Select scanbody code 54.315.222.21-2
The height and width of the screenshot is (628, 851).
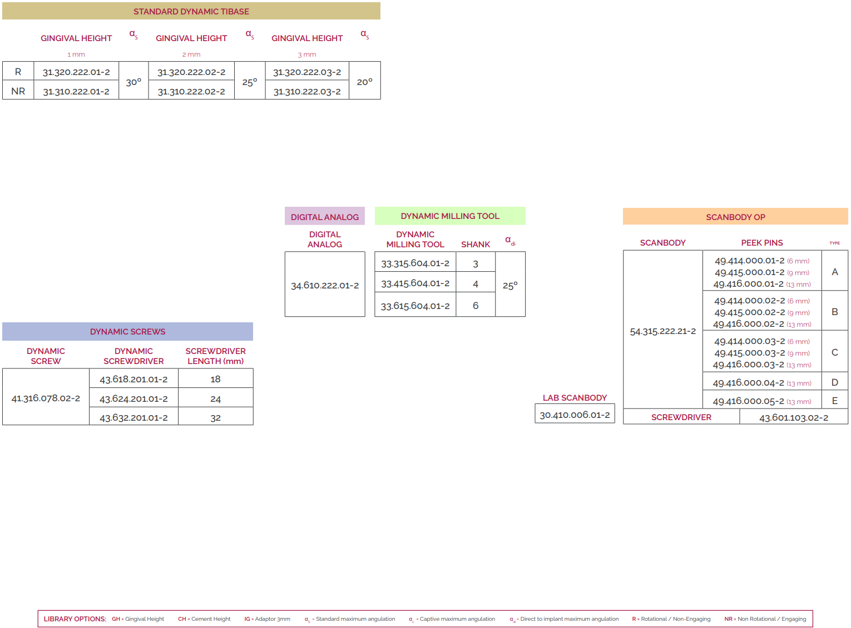click(x=662, y=331)
